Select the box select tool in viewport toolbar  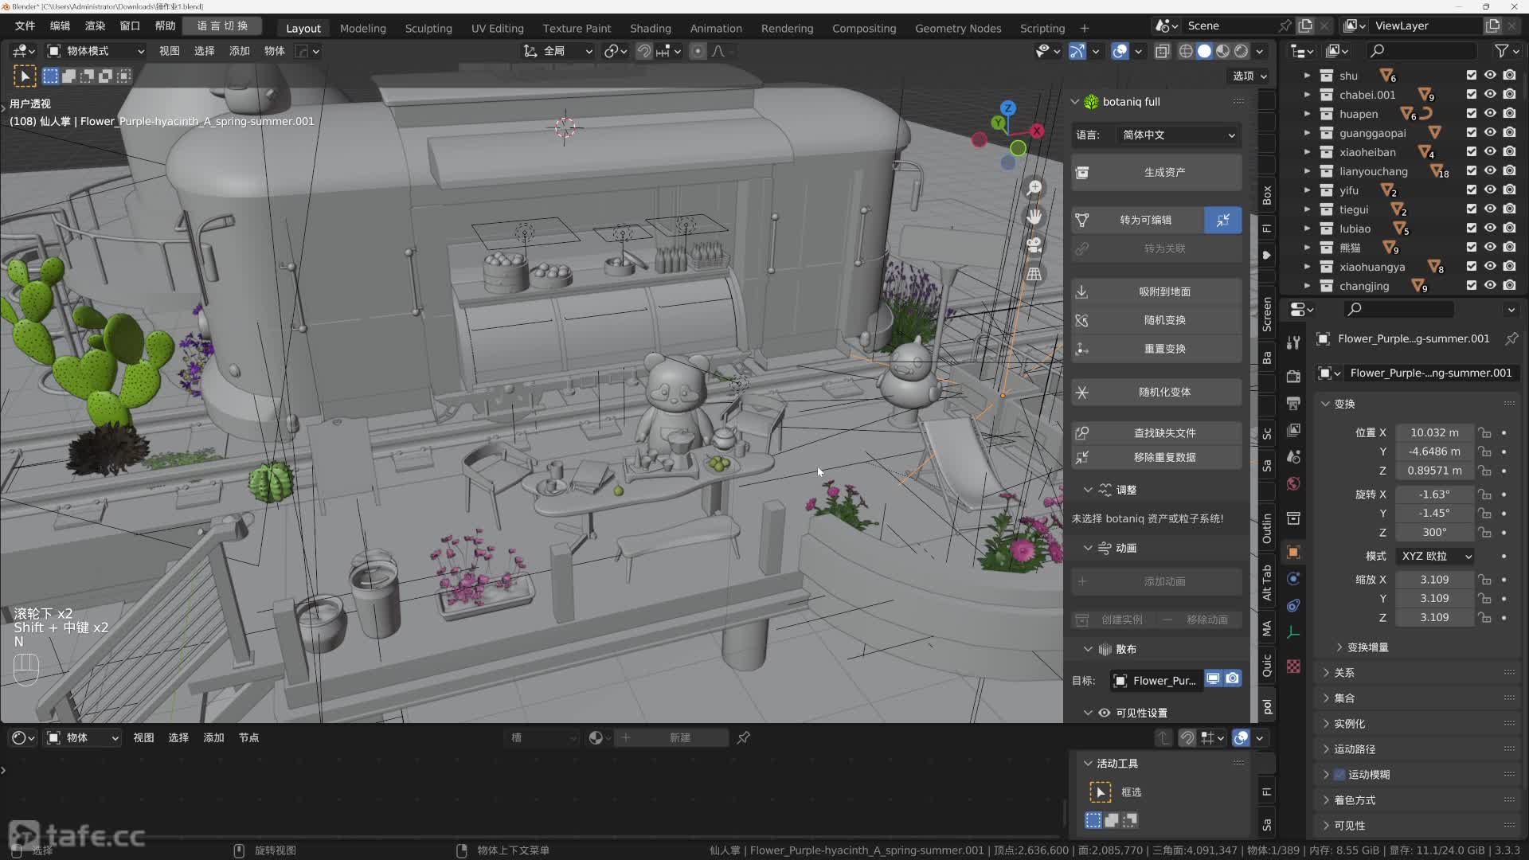pos(25,76)
